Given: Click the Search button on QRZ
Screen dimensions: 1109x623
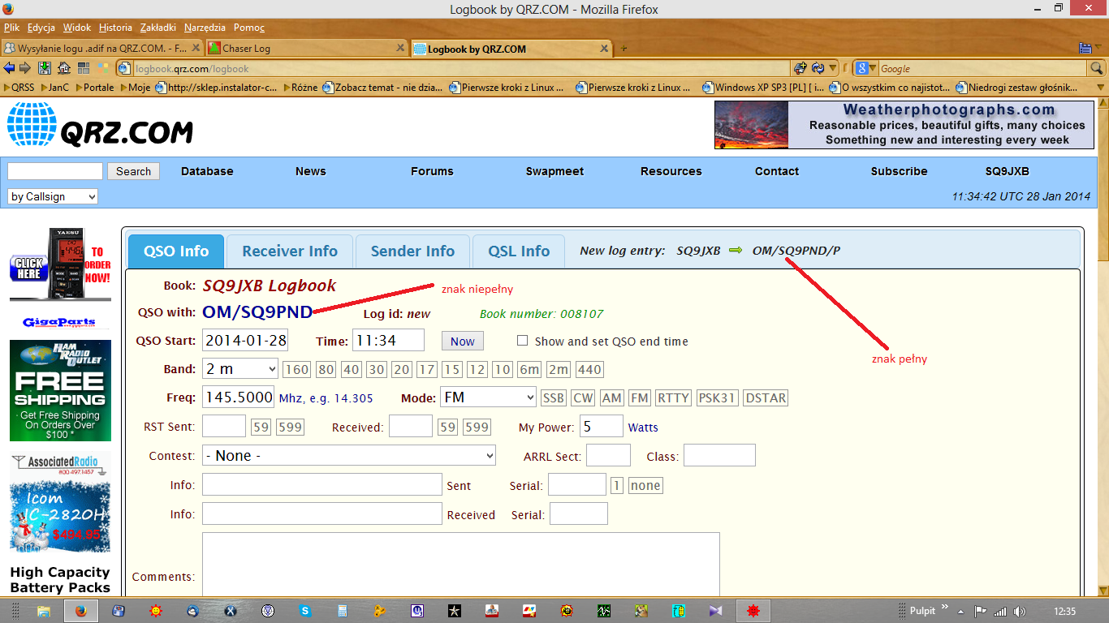Looking at the screenshot, I should coord(133,171).
